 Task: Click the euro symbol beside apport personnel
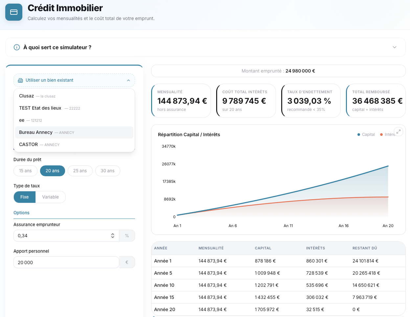(127, 262)
